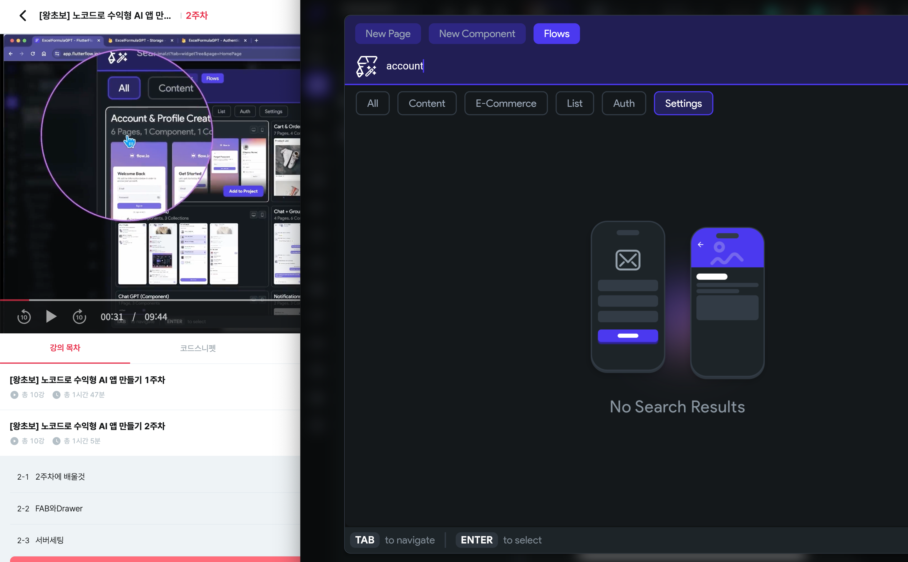Click the new tab plus icon in video
Screen dimensions: 908x562
[256, 41]
